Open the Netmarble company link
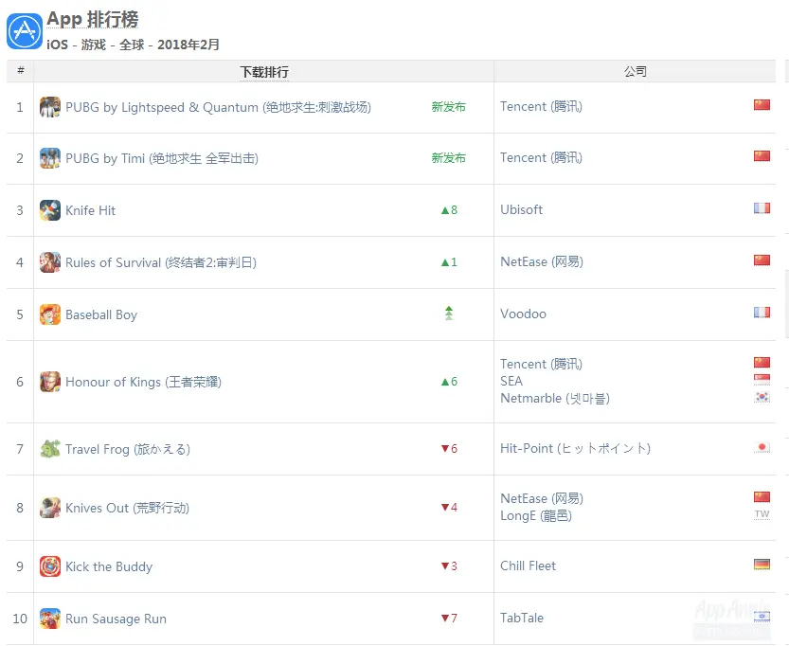The height and width of the screenshot is (646, 789). (x=555, y=399)
